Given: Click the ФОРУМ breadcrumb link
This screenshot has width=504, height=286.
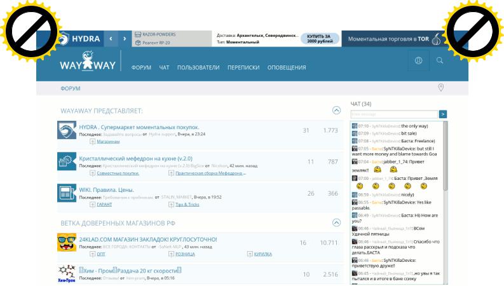Looking at the screenshot, I should coord(71,88).
